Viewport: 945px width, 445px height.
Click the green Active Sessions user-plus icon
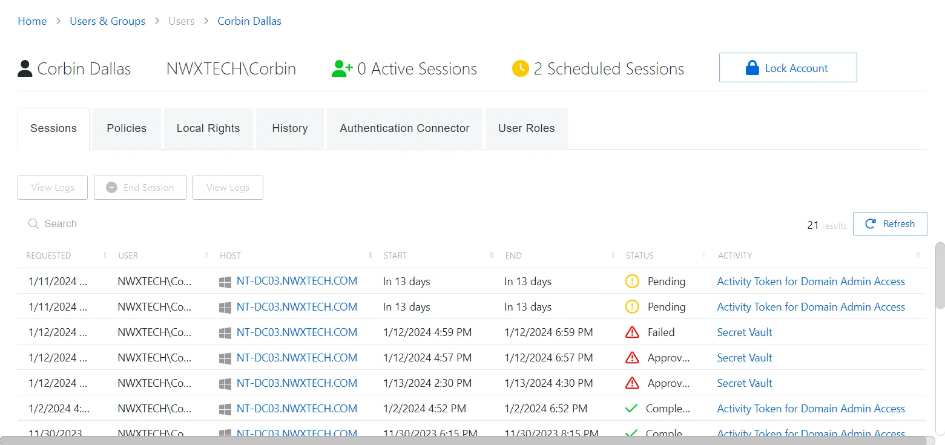point(342,68)
